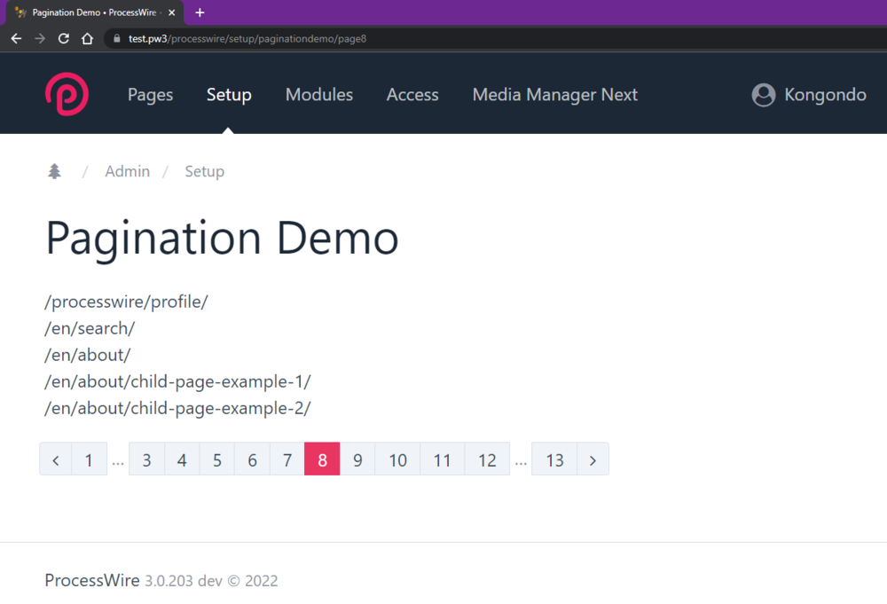The width and height of the screenshot is (887, 604).
Task: Click the next page chevron
Action: [x=593, y=459]
